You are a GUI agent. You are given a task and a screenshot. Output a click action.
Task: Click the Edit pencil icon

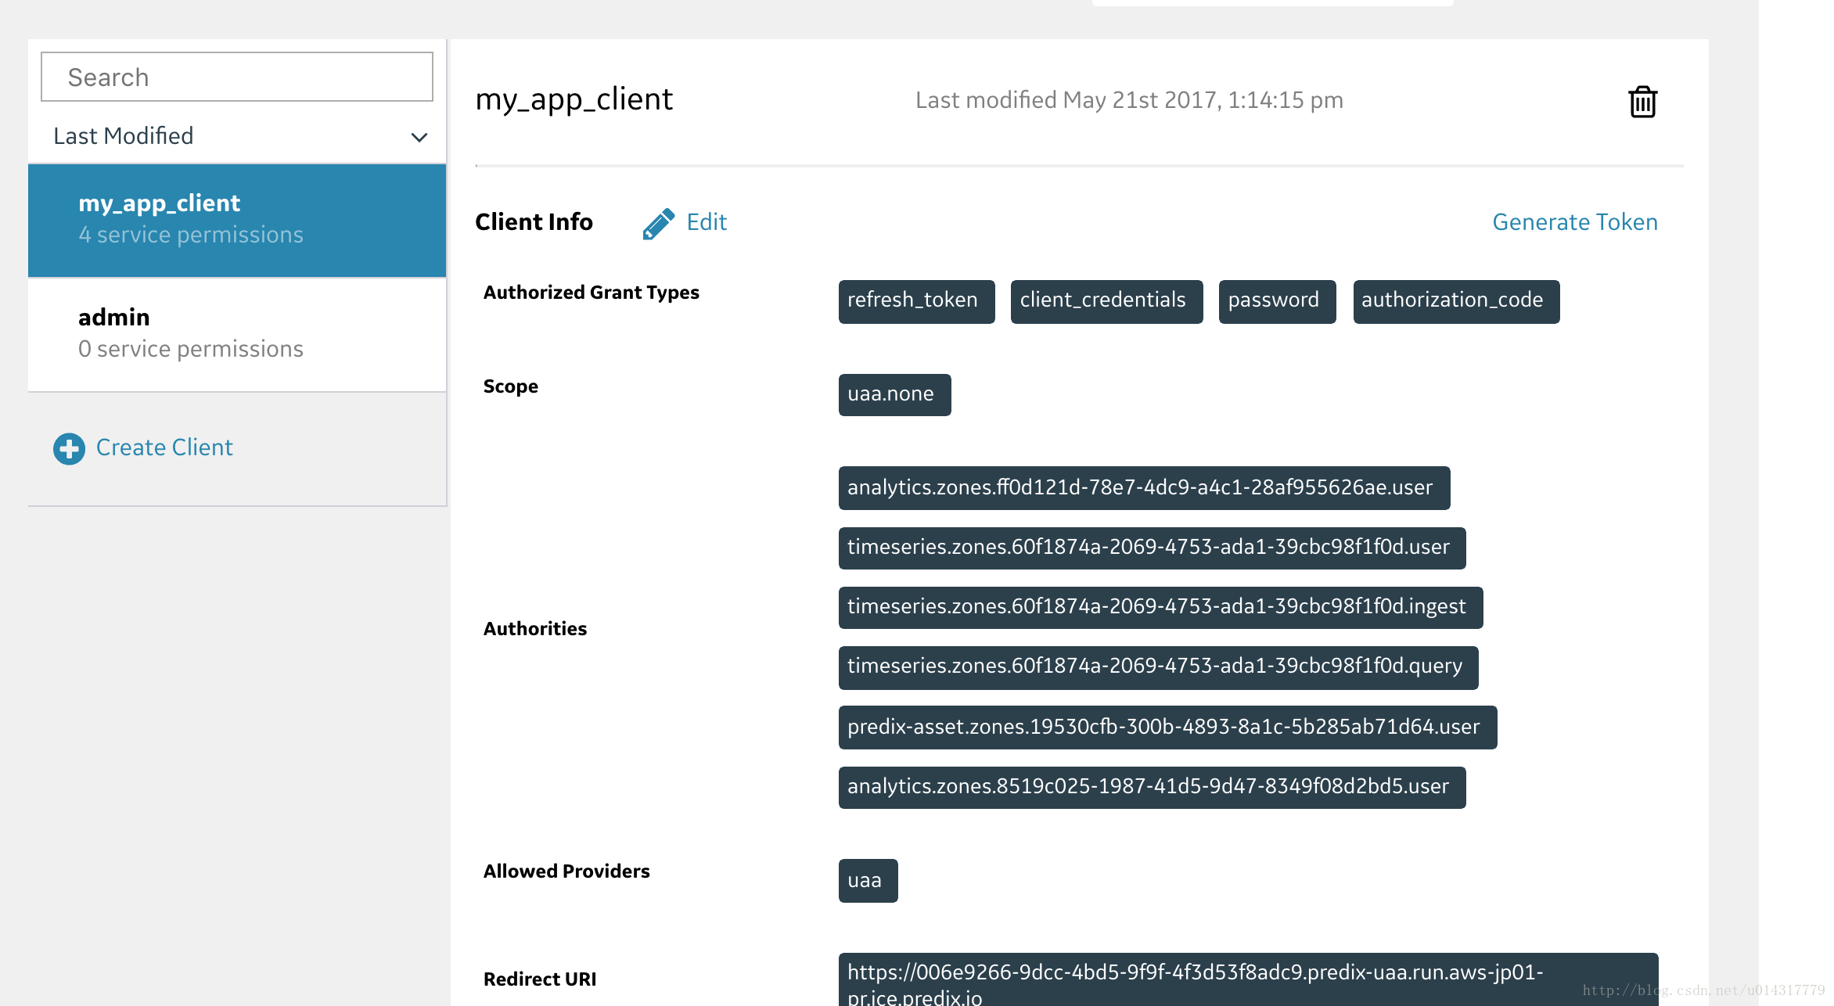pos(656,223)
